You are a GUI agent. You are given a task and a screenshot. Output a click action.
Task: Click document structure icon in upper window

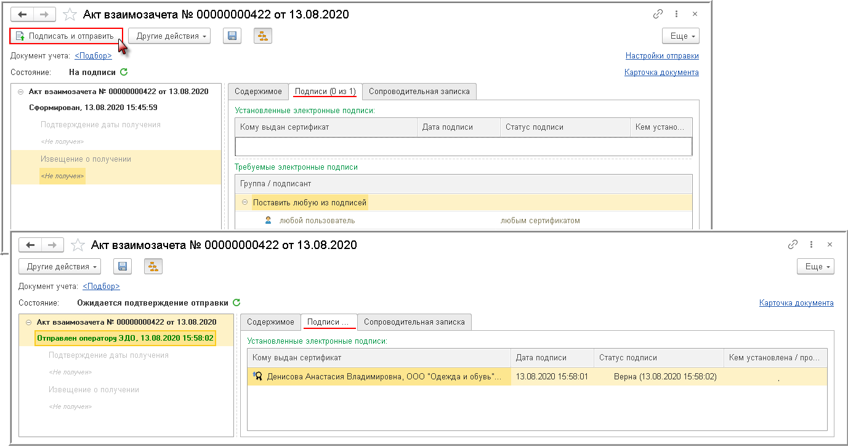point(263,36)
